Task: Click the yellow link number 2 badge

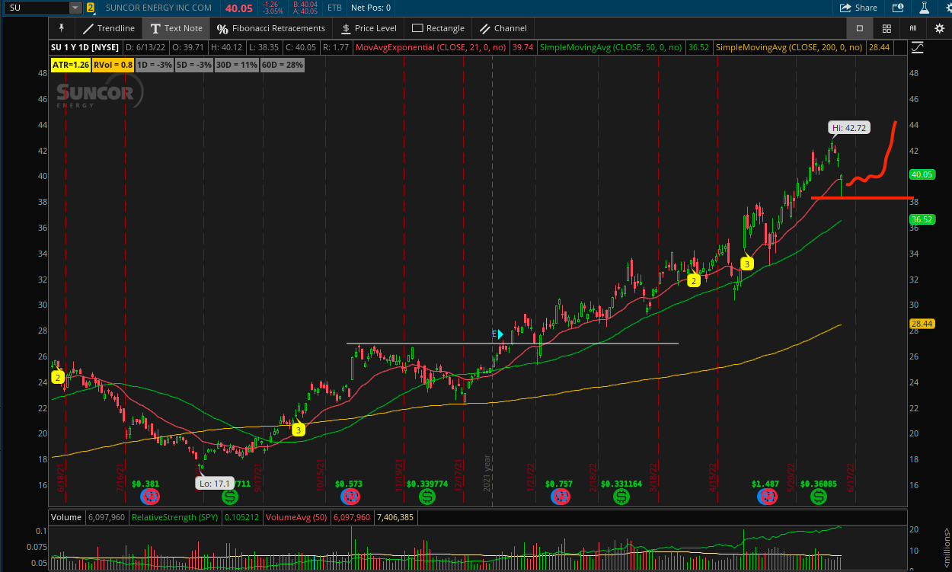Action: pos(91,8)
